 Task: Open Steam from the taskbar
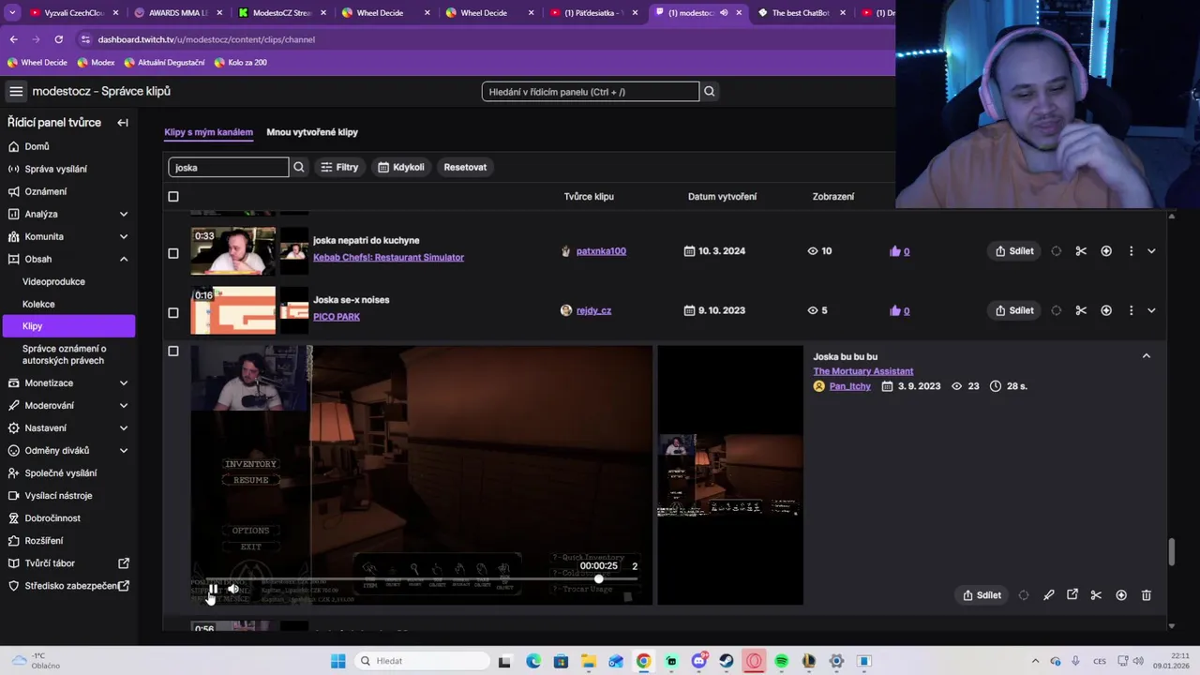727,661
